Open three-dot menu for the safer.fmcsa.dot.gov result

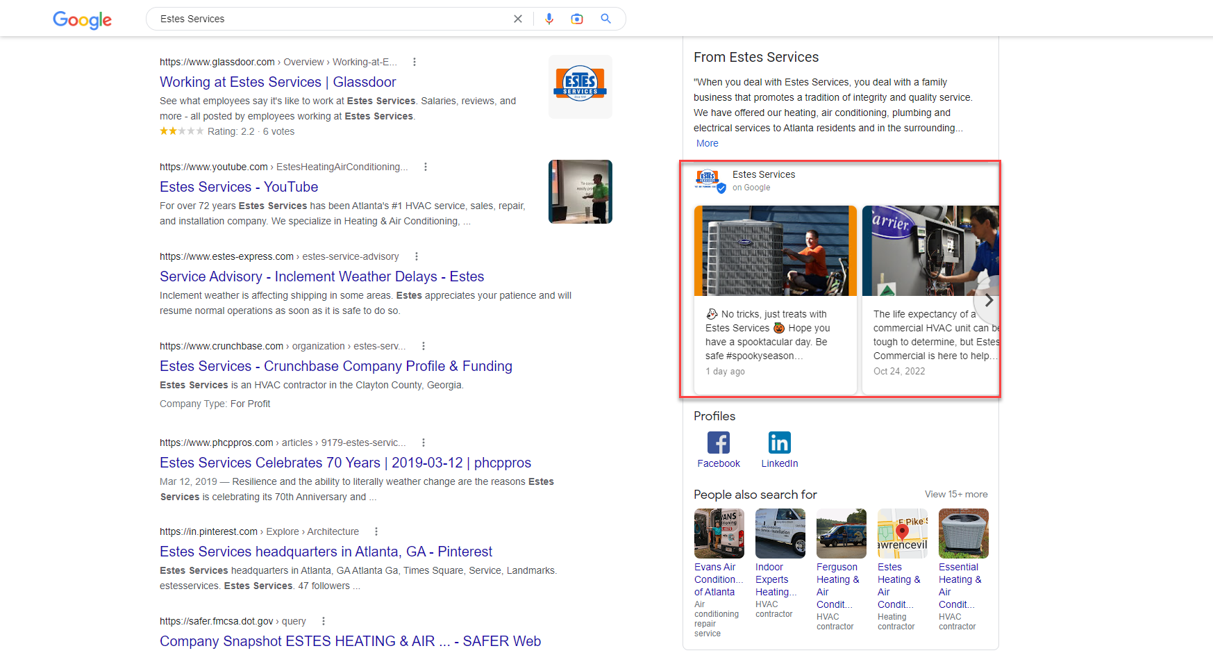[324, 621]
